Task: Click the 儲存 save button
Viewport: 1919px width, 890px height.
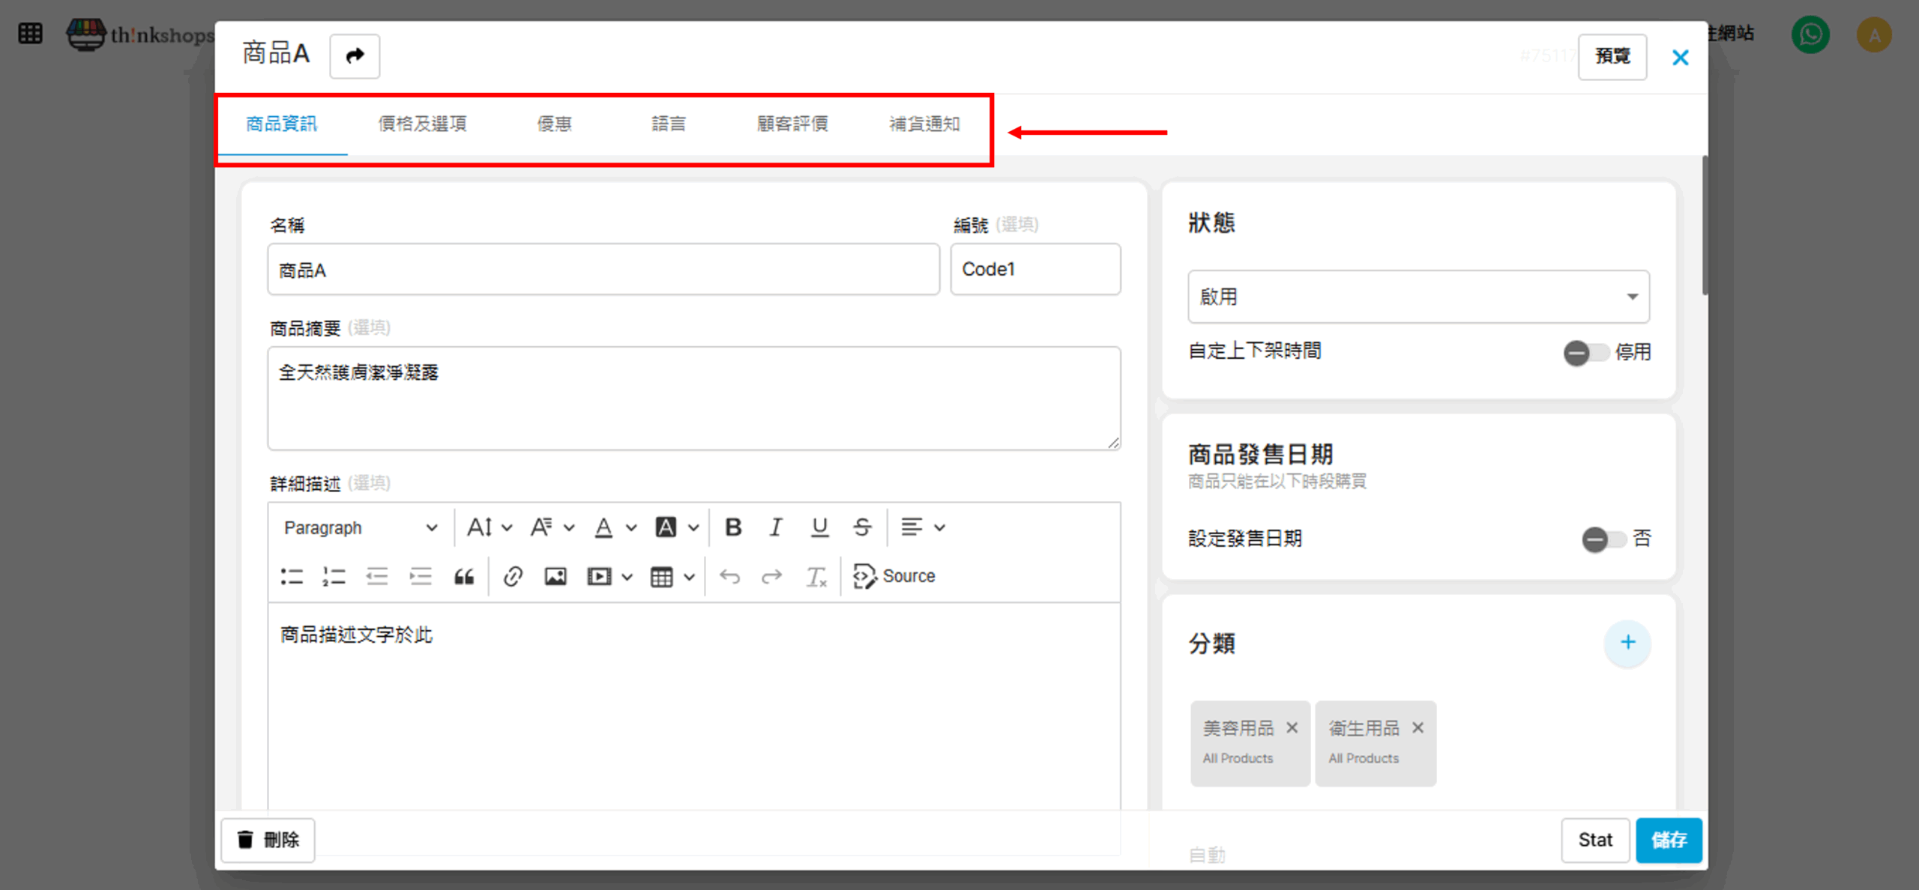Action: pos(1668,840)
